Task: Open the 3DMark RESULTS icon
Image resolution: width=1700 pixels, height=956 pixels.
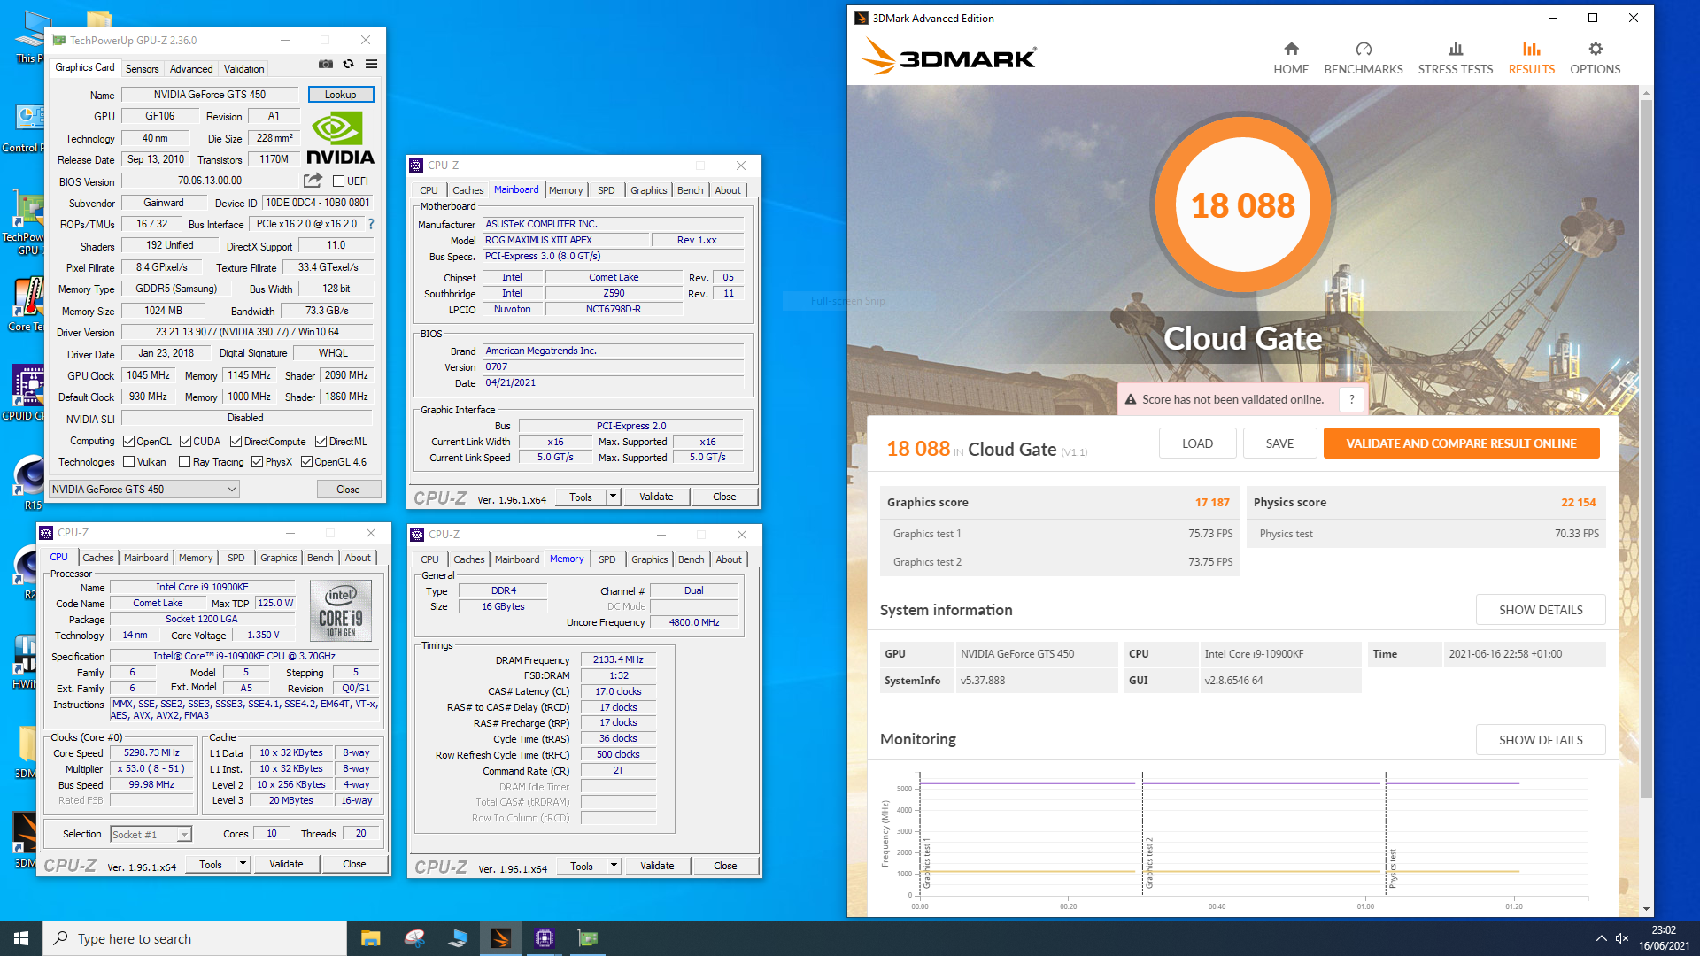Action: coord(1532,49)
